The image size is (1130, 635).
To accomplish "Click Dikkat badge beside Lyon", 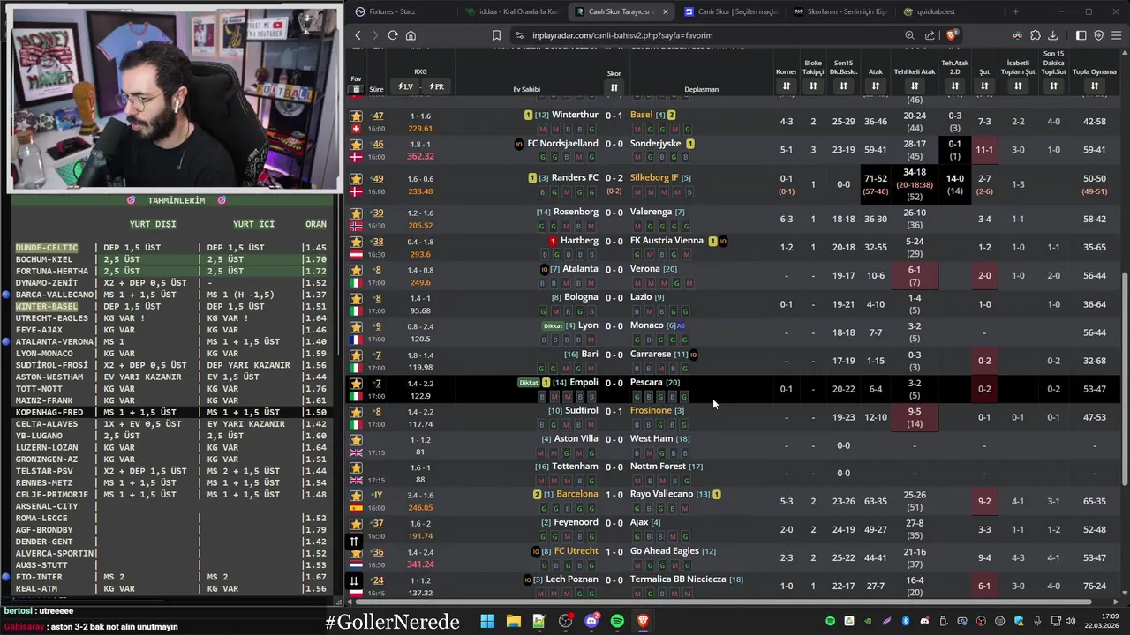I will coord(553,326).
